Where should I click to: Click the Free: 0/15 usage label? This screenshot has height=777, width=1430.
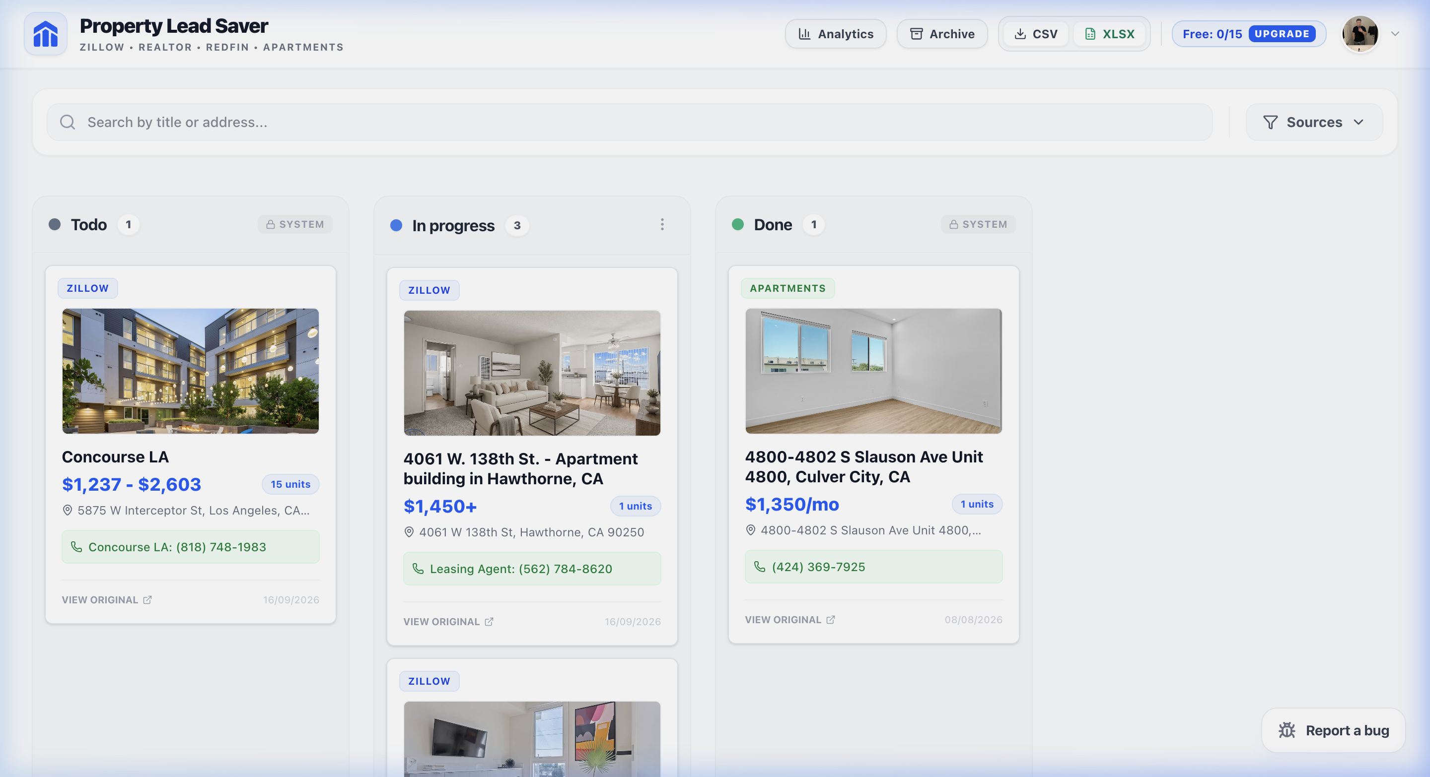tap(1213, 34)
